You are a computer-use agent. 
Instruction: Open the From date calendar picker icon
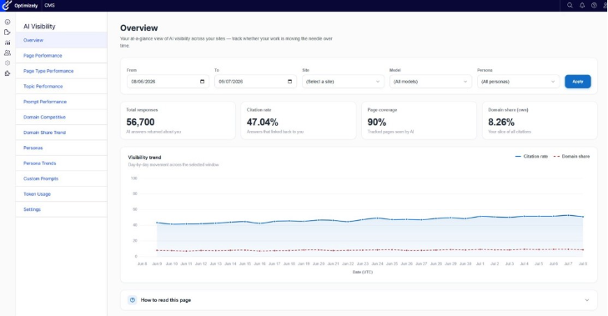202,82
